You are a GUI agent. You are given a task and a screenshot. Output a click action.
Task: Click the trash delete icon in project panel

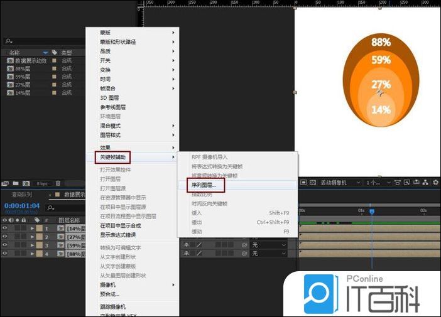coord(58,183)
